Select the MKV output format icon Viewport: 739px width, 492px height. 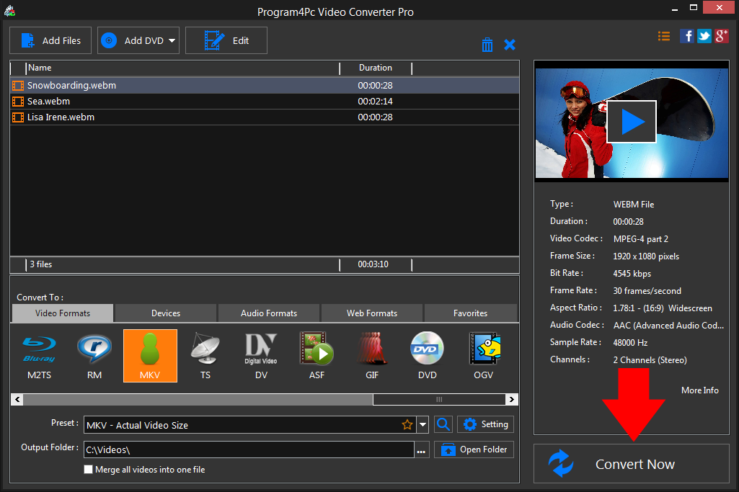[150, 355]
